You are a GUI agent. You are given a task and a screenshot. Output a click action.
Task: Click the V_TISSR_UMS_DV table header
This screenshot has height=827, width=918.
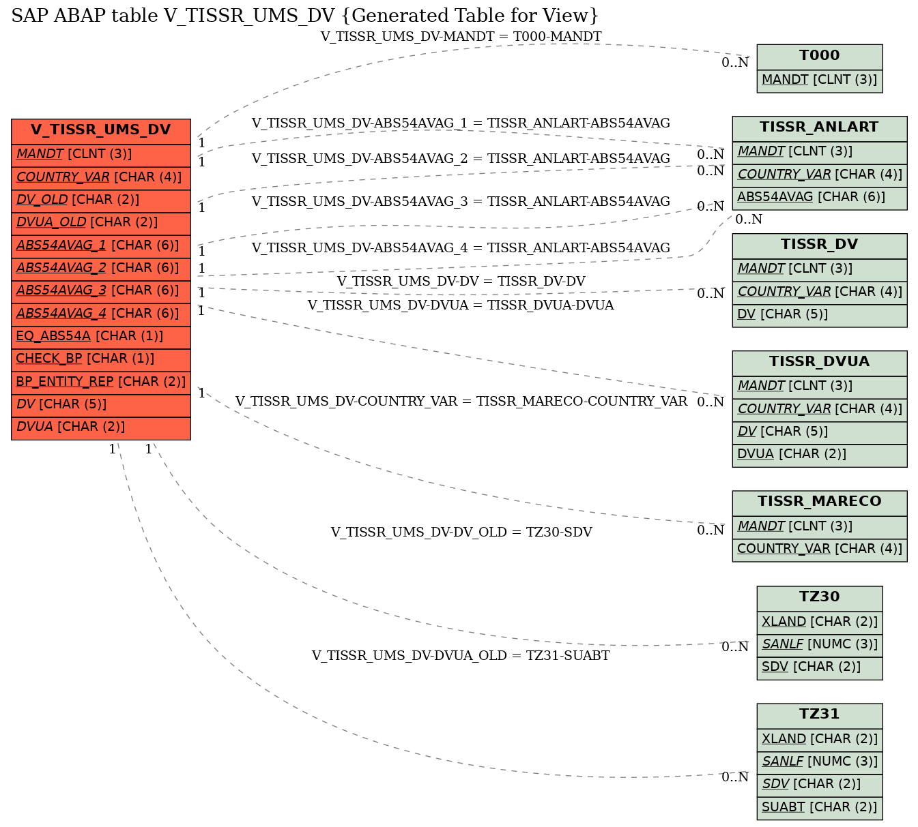(101, 131)
